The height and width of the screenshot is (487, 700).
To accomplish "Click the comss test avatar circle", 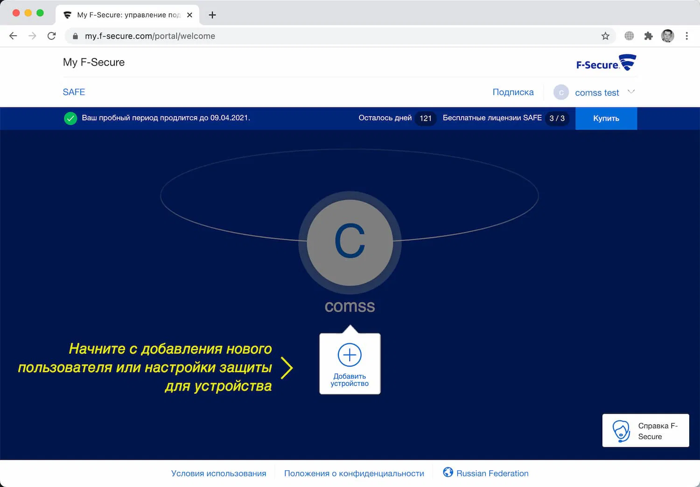I will coord(561,92).
